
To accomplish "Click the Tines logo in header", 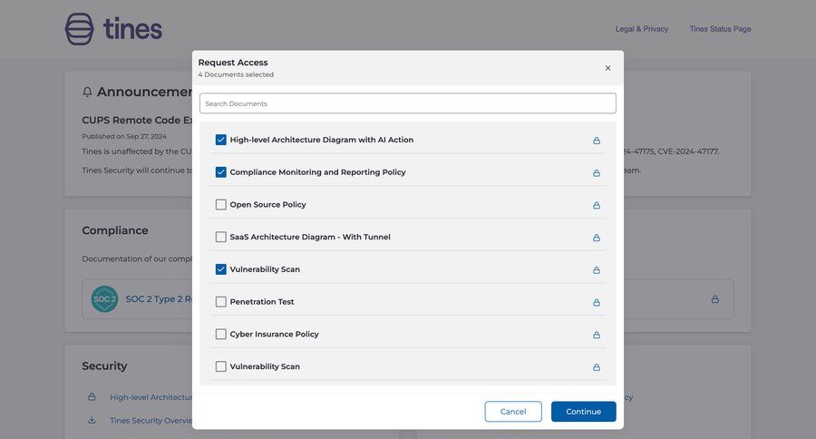I will coord(113,29).
